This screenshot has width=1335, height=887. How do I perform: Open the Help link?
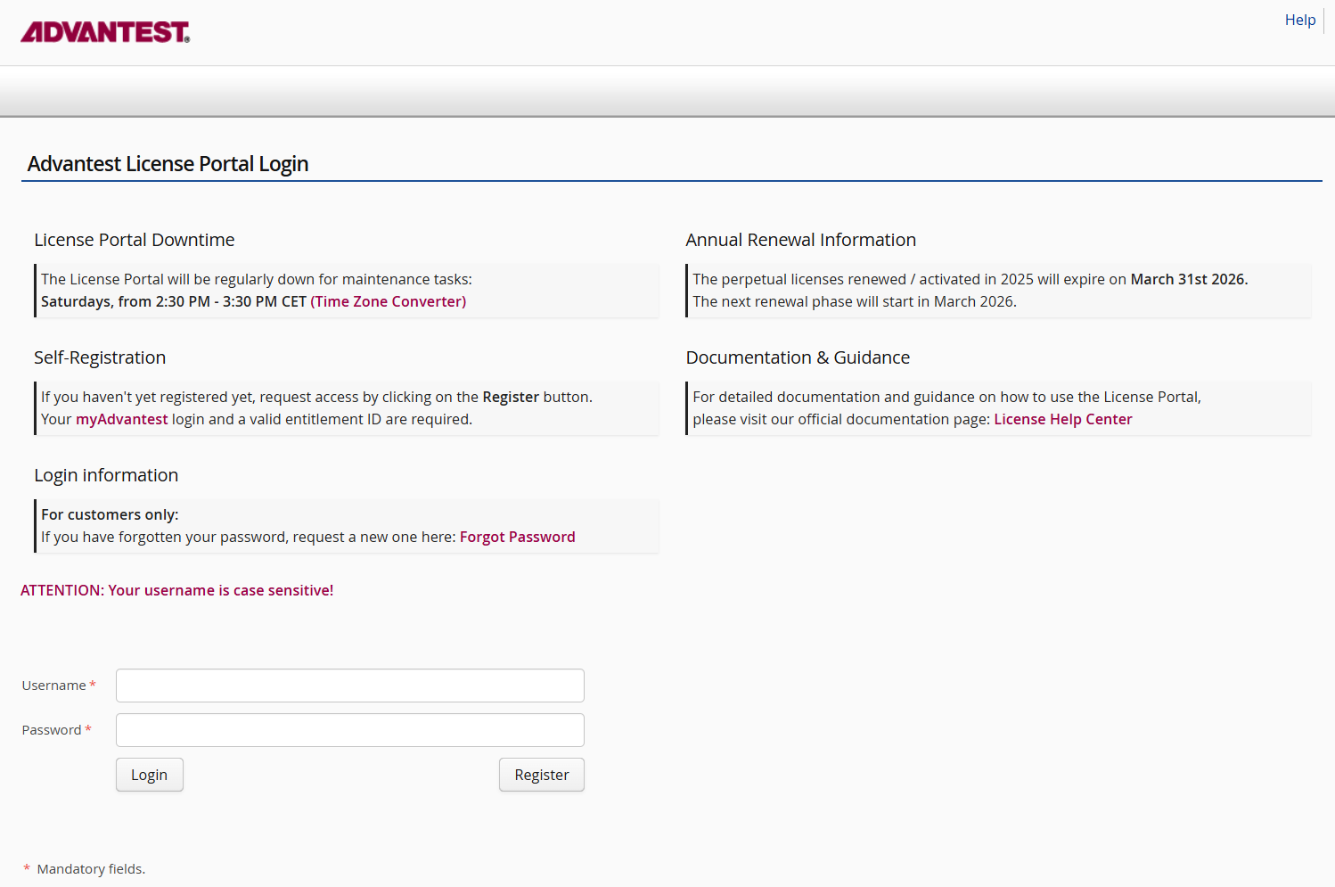point(1299,20)
